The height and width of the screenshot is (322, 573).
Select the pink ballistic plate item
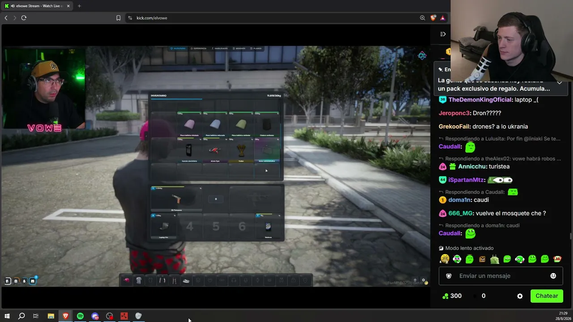[x=189, y=124]
